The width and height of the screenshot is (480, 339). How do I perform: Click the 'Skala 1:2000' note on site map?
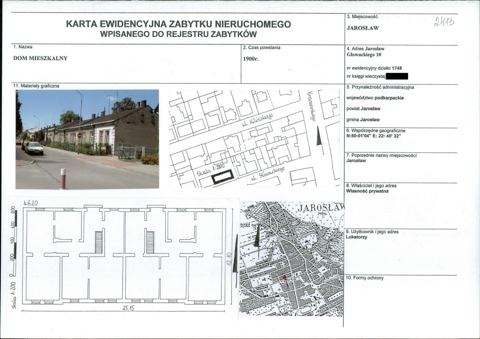(x=211, y=170)
